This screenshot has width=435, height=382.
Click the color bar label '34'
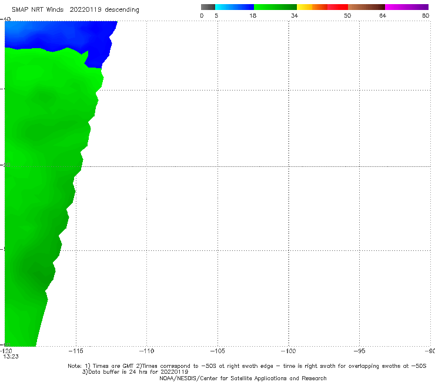(x=295, y=16)
